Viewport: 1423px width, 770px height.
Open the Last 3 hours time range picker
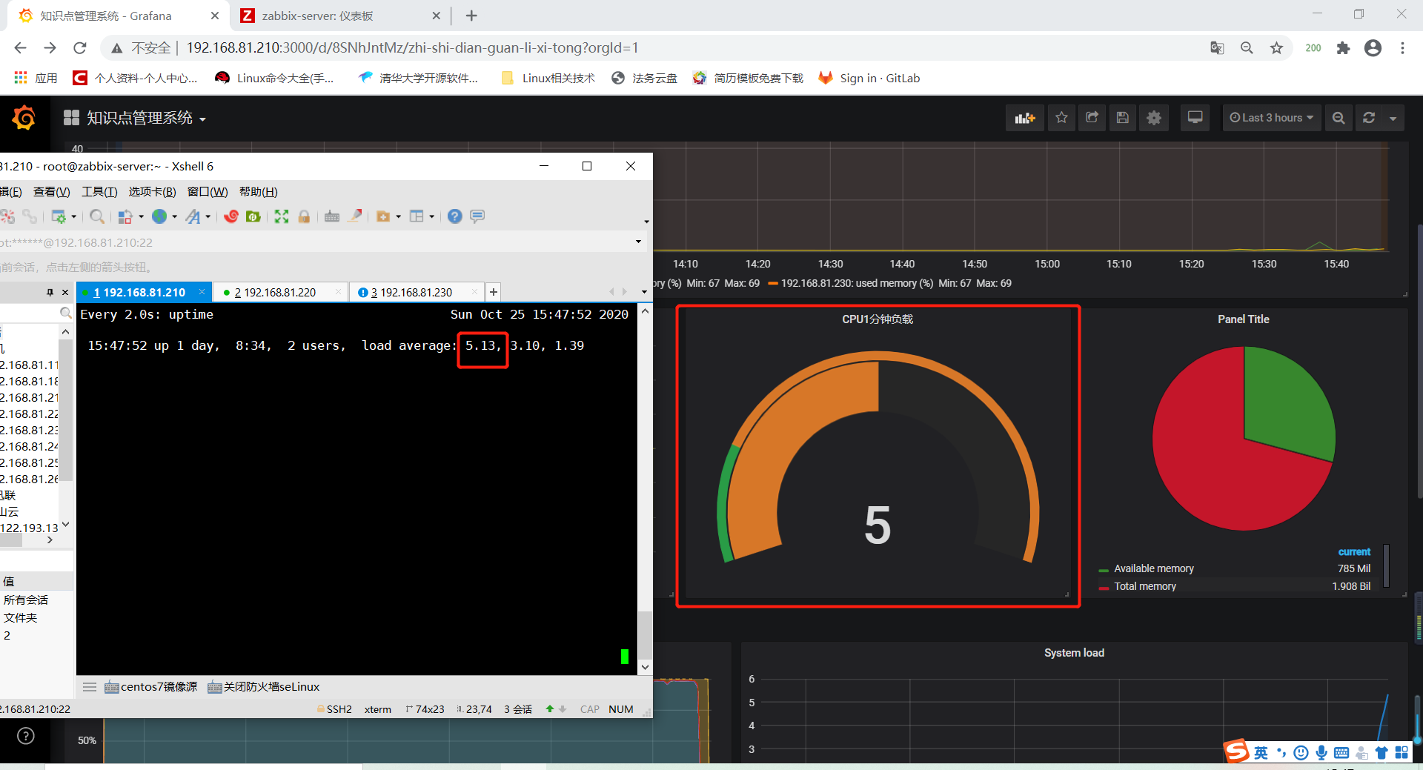(x=1271, y=118)
